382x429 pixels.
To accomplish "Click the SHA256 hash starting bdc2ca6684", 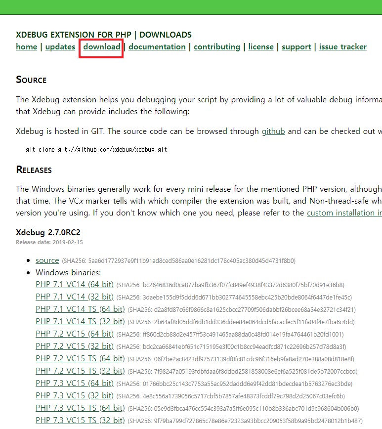I will (x=231, y=347).
